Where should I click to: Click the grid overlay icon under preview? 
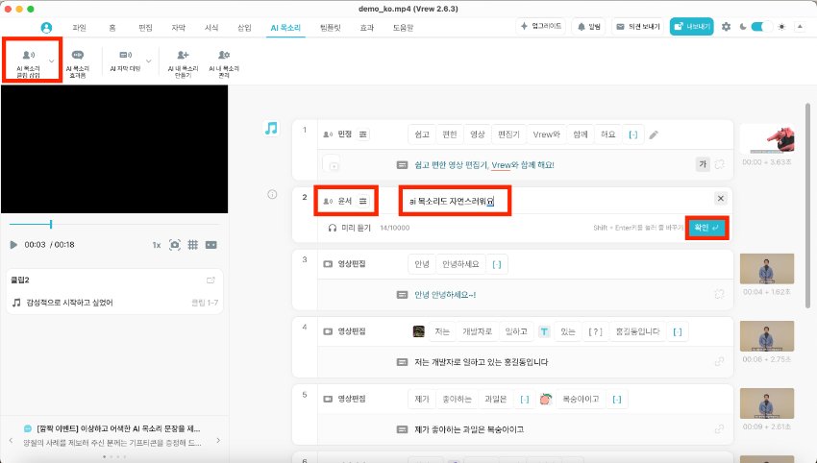point(192,245)
